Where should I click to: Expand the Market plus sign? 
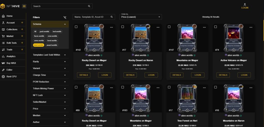[x=22, y=36]
